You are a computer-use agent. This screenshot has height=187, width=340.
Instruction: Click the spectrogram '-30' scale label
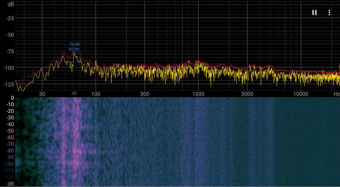click(x=10, y=118)
